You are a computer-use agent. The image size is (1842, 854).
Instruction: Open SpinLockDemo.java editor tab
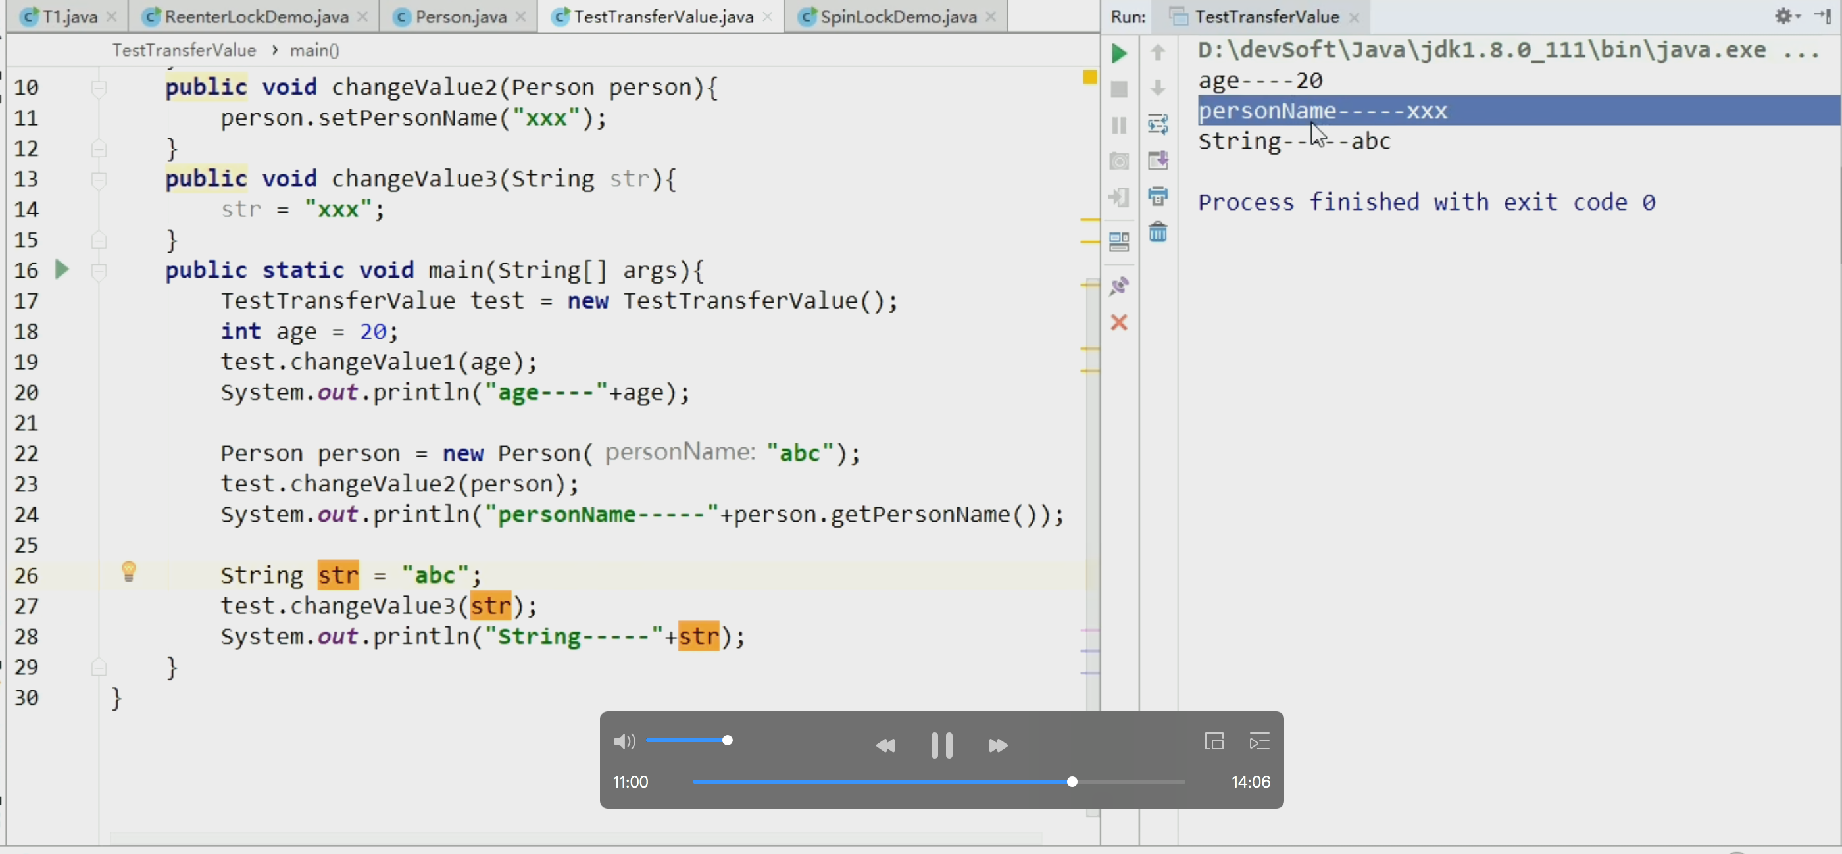coord(897,16)
